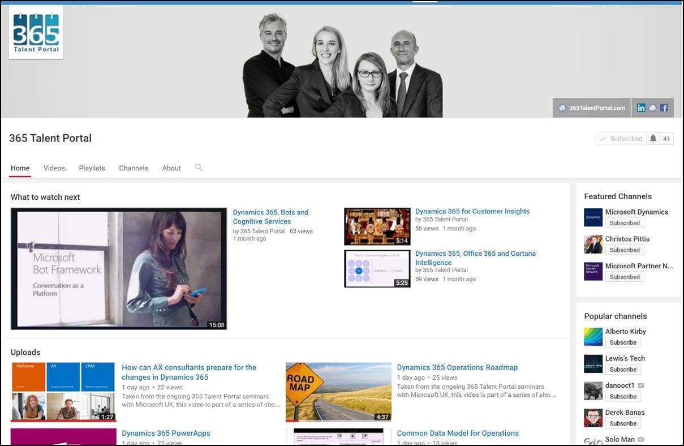Toggle the notification bell for this channel
The image size is (684, 446).
click(x=653, y=139)
